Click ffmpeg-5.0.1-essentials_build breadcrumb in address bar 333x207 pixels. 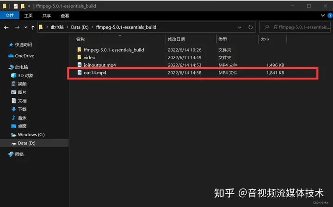click(x=126, y=27)
